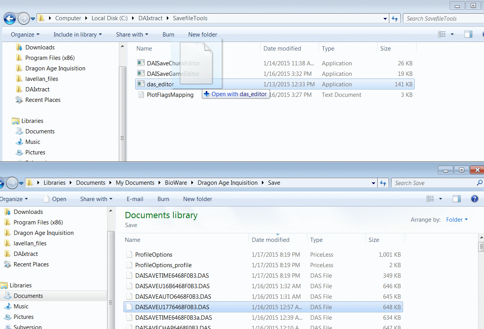Select lavellan_files in top window sidebar
The width and height of the screenshot is (484, 329).
tap(42, 79)
